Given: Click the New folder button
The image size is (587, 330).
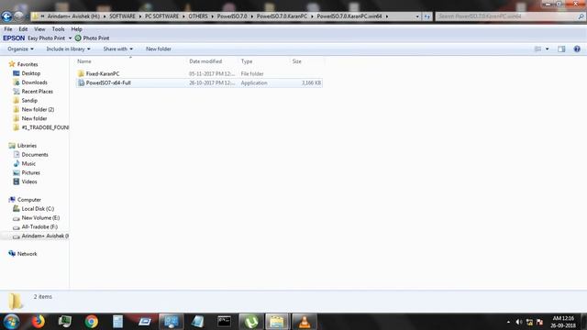Looking at the screenshot, I should tap(159, 49).
